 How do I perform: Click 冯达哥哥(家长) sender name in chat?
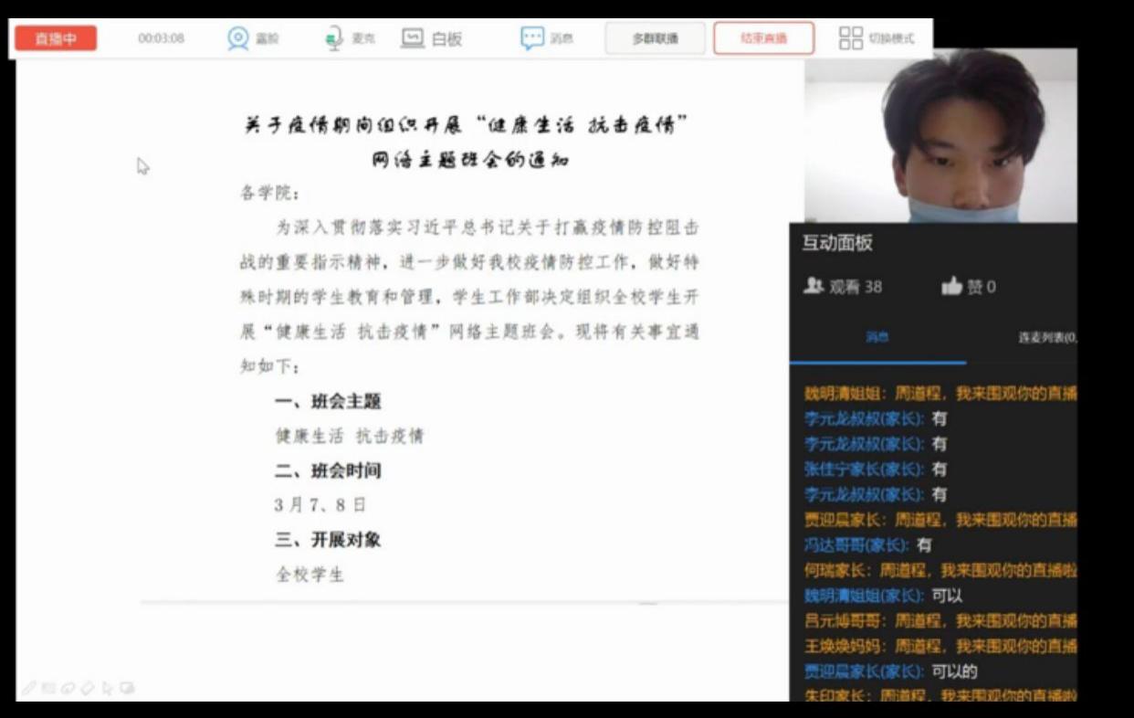856,544
